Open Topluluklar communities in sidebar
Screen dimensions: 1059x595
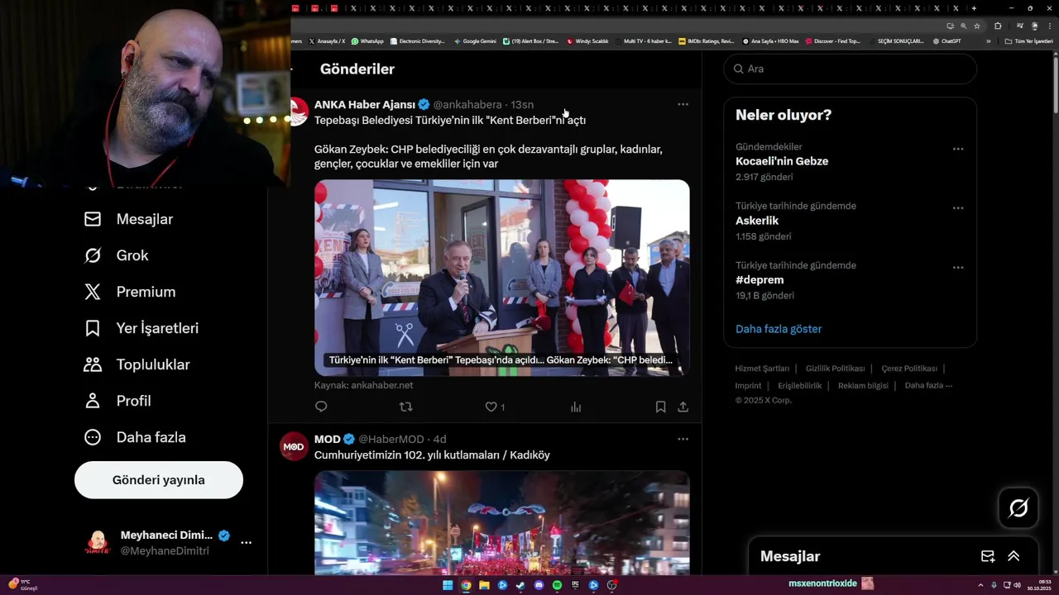tap(137, 364)
